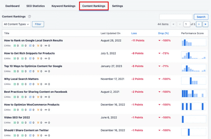Click first green links icon in Google Local Search row
Screen dimensions: 211x139
15,46
